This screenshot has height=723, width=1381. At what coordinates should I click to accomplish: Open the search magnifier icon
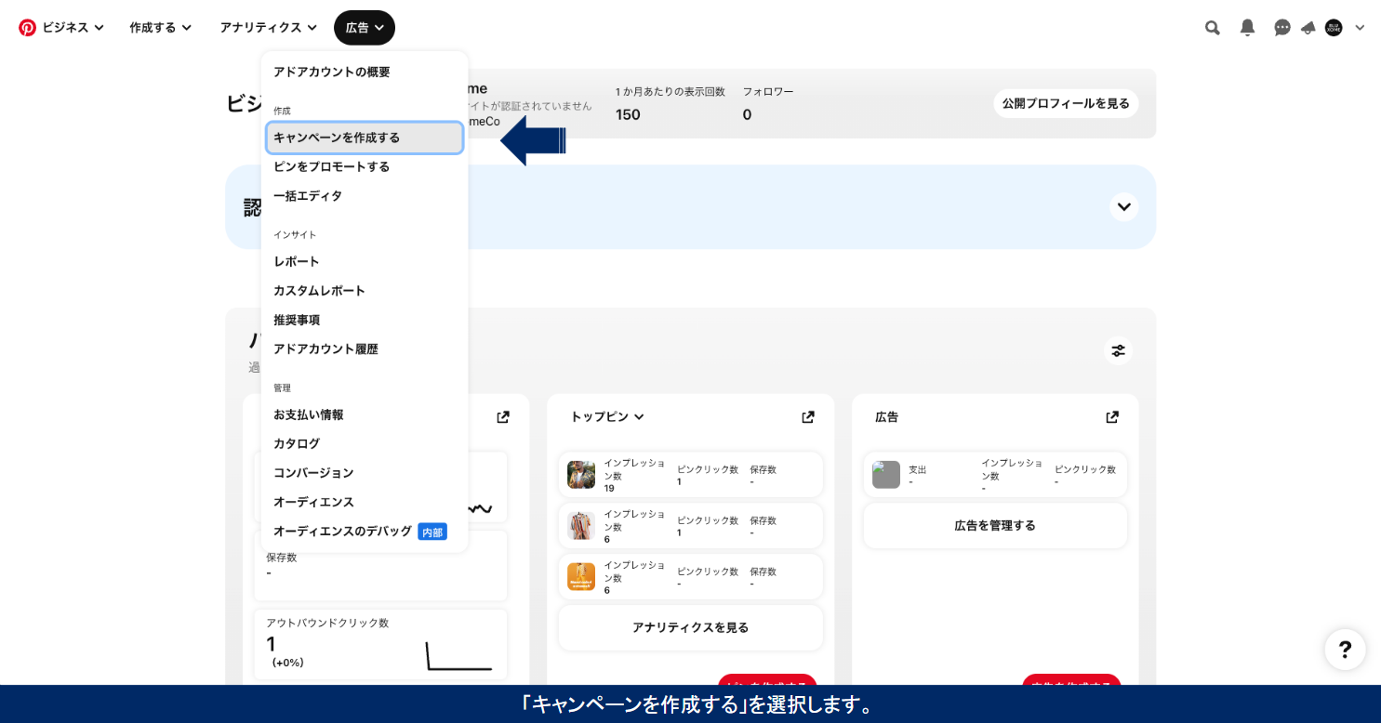pyautogui.click(x=1212, y=28)
